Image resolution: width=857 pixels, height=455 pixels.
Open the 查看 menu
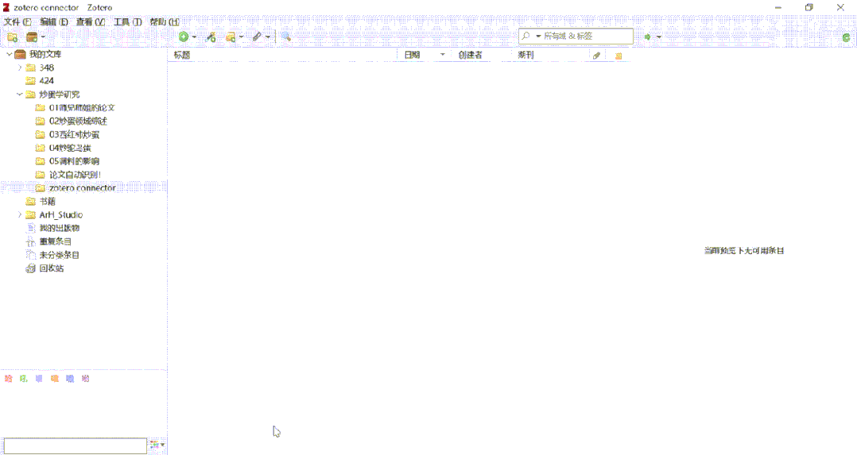click(x=90, y=22)
